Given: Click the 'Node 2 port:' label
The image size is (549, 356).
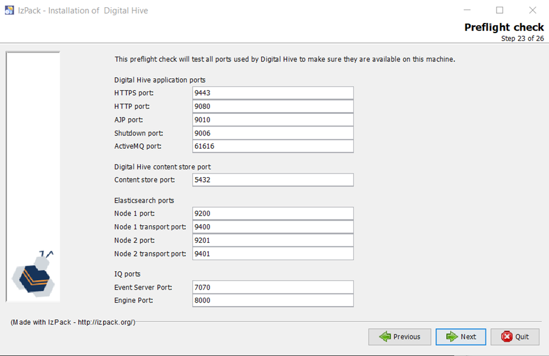Looking at the screenshot, I should coord(134,240).
